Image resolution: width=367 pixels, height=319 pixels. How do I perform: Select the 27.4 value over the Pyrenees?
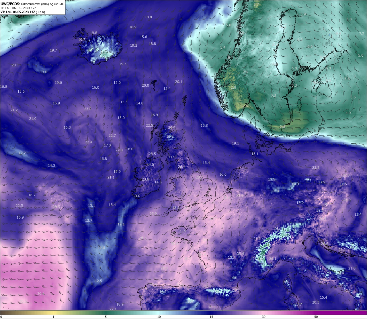click(x=208, y=287)
